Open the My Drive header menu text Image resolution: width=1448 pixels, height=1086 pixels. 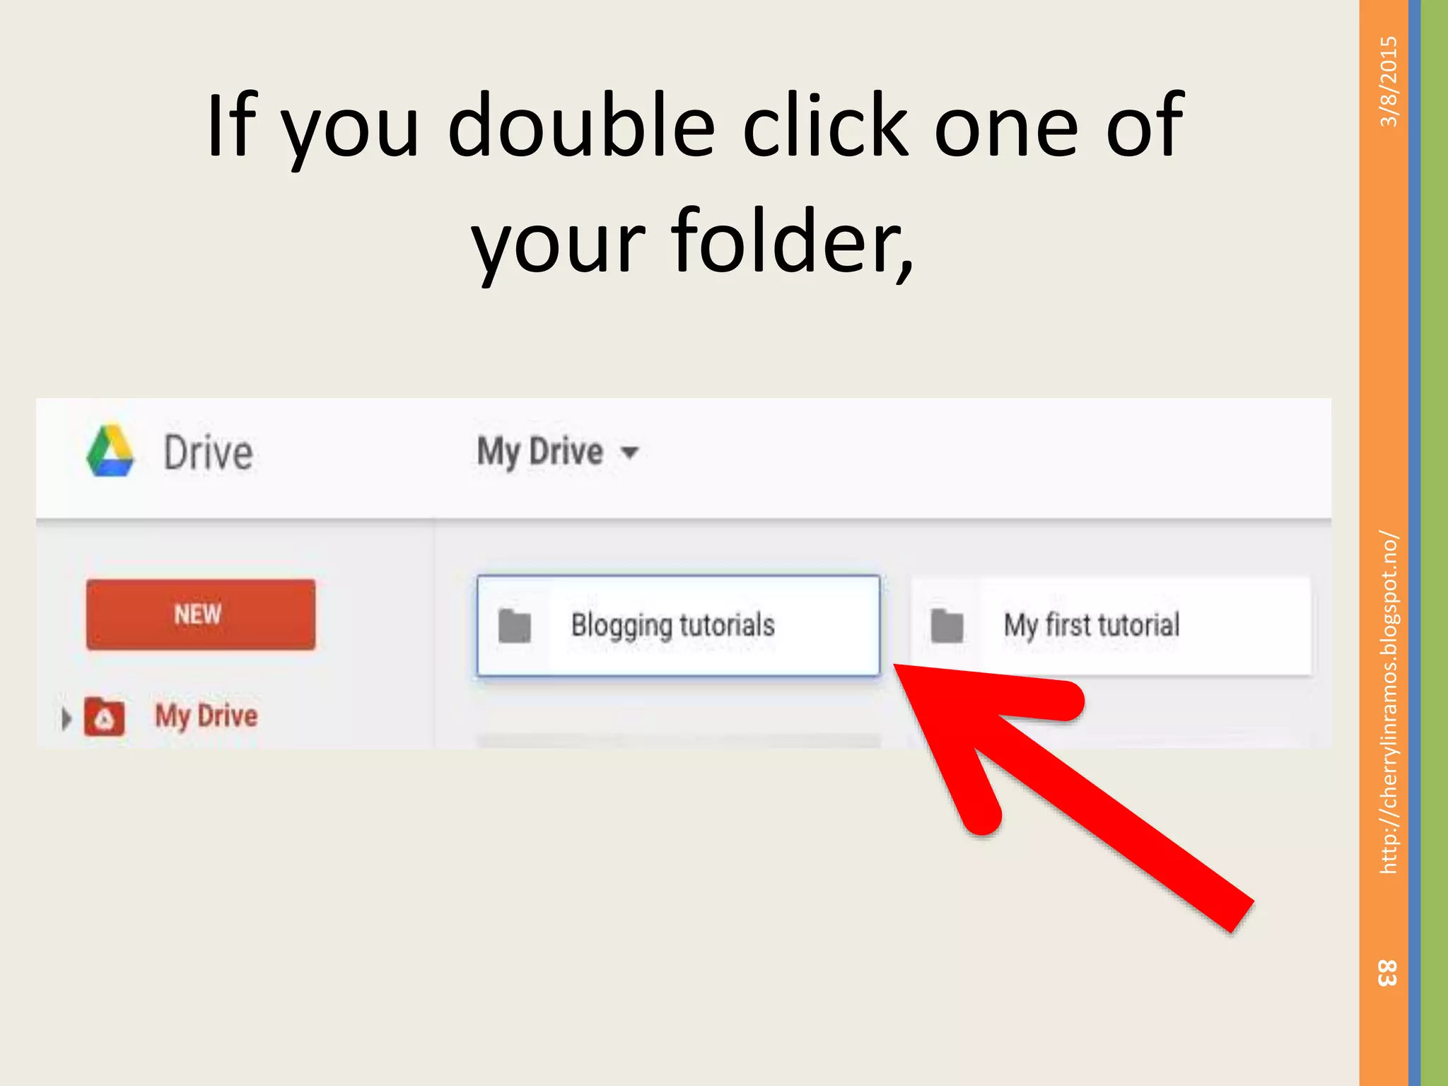[x=540, y=452]
